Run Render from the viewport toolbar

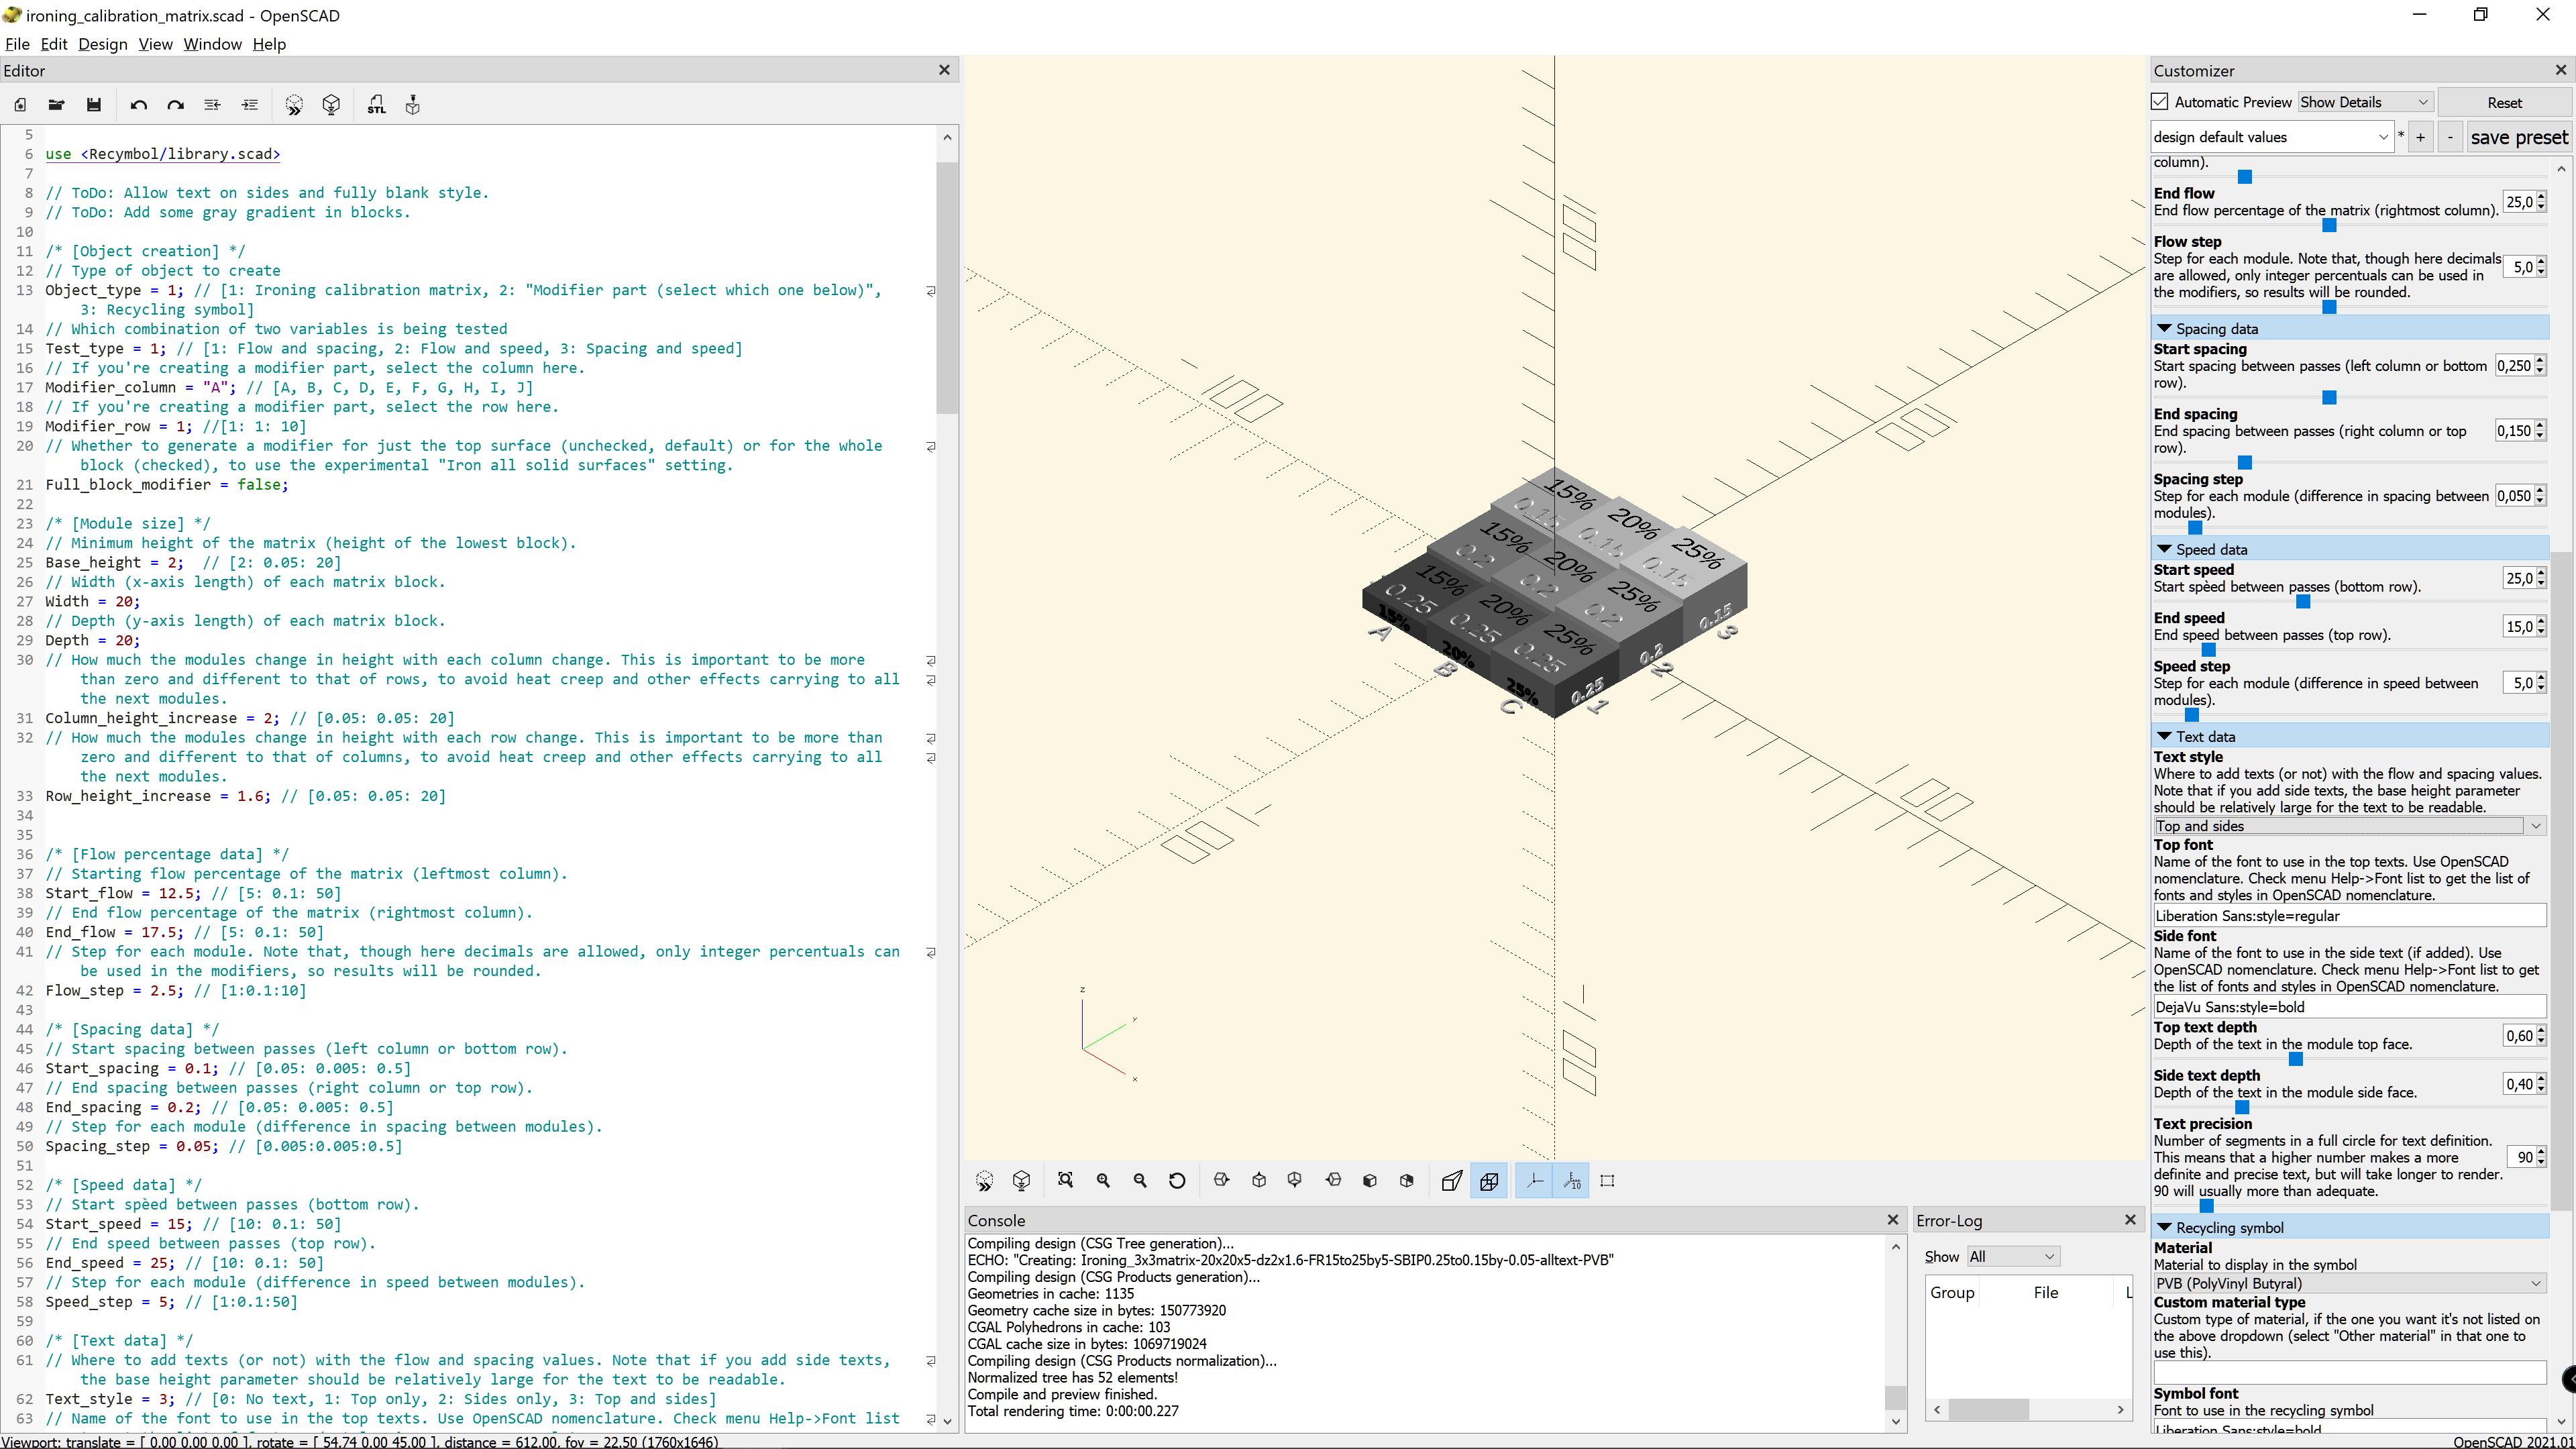pyautogui.click(x=1021, y=1181)
